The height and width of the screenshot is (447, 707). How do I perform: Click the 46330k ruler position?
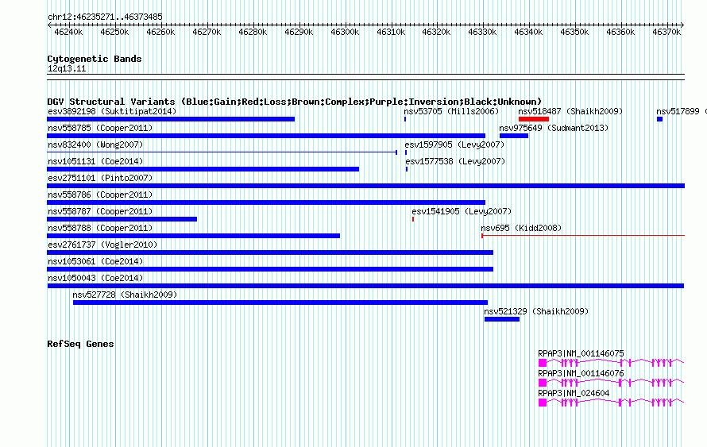tap(482, 33)
